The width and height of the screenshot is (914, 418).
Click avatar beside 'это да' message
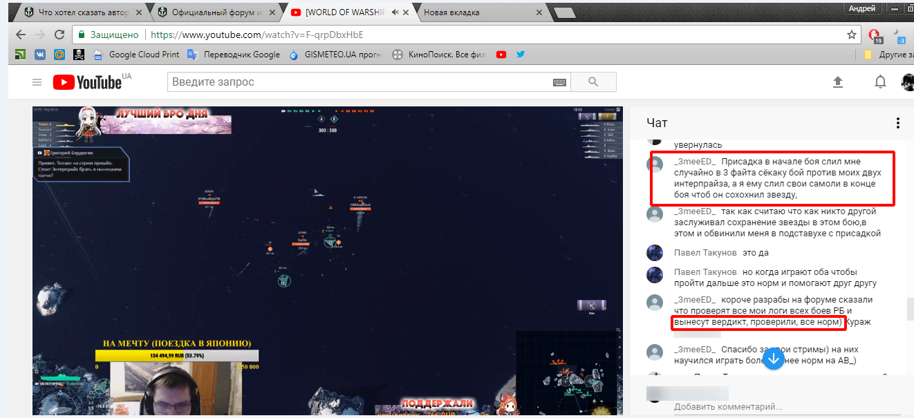tap(655, 254)
